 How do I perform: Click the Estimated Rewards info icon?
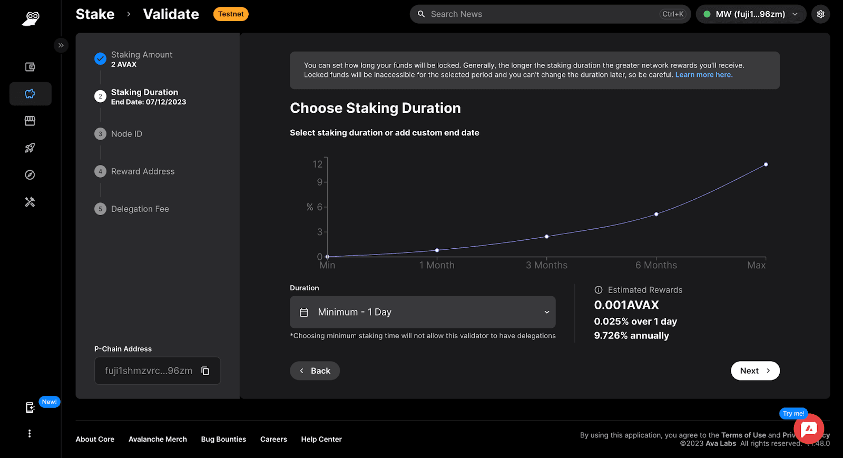(599, 290)
